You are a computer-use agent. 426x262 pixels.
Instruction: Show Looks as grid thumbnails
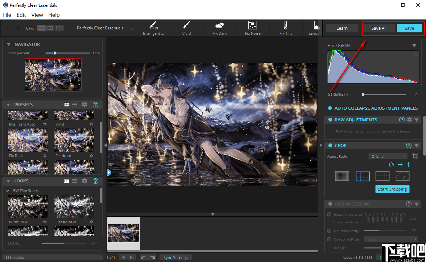67,181
